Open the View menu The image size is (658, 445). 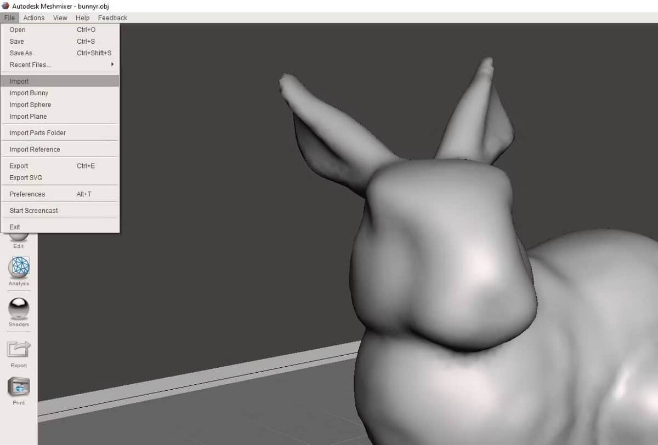(x=60, y=18)
